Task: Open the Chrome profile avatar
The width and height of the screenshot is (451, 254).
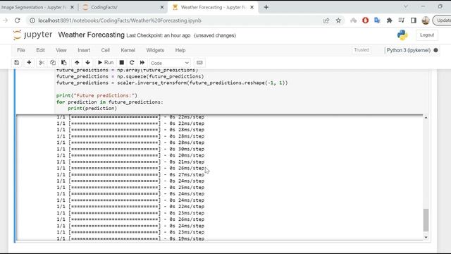Action: (x=426, y=20)
